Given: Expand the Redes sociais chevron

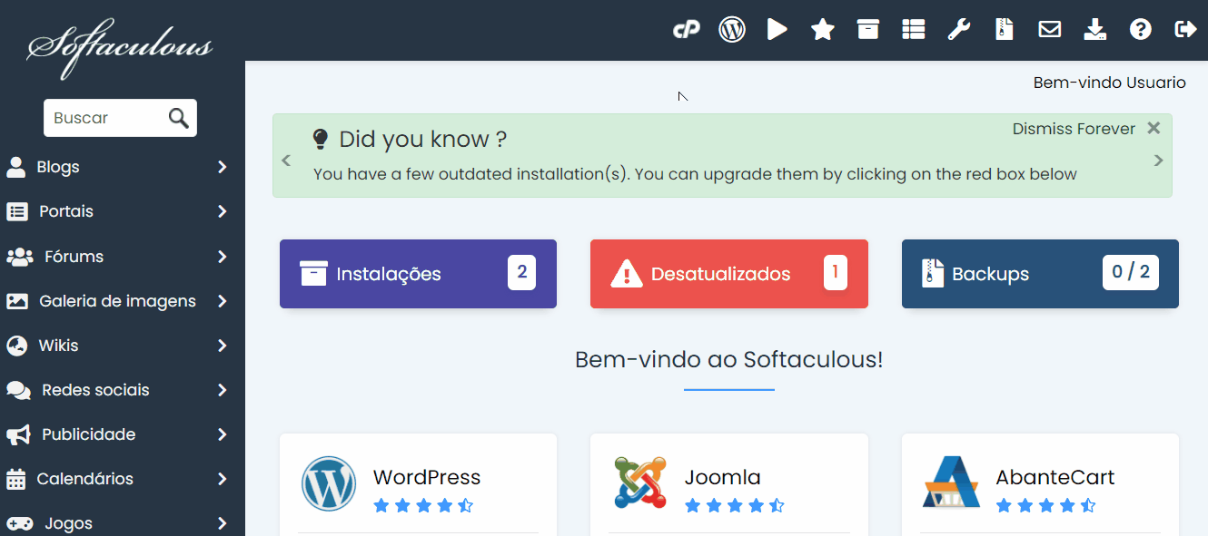Looking at the screenshot, I should click(x=223, y=390).
